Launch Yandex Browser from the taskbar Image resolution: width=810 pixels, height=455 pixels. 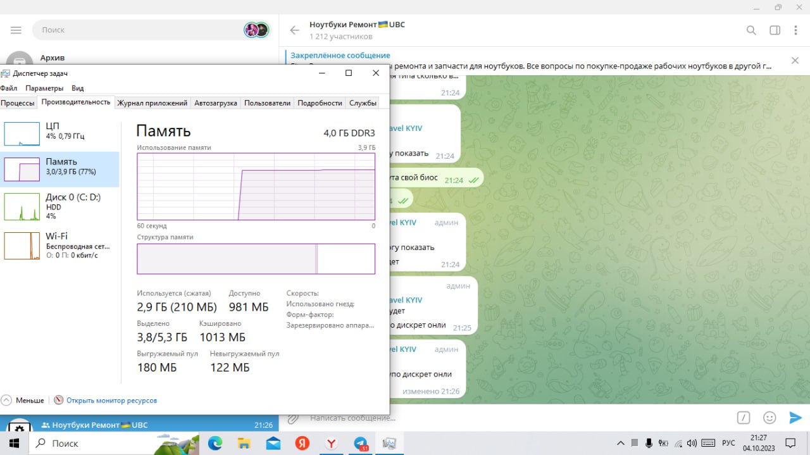click(332, 443)
